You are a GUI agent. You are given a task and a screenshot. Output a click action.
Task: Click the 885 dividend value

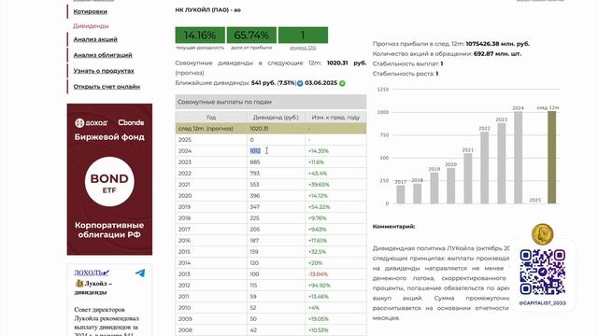[255, 161]
